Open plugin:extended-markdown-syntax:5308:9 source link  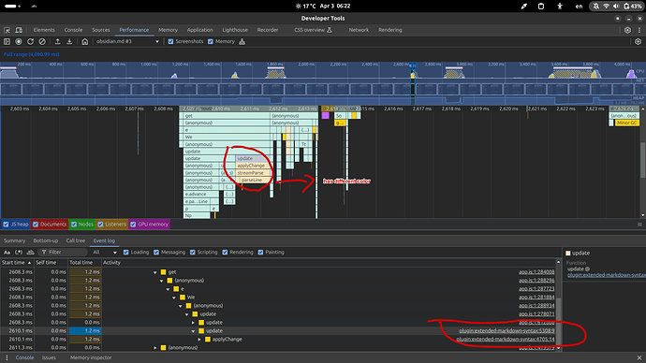tap(507, 331)
